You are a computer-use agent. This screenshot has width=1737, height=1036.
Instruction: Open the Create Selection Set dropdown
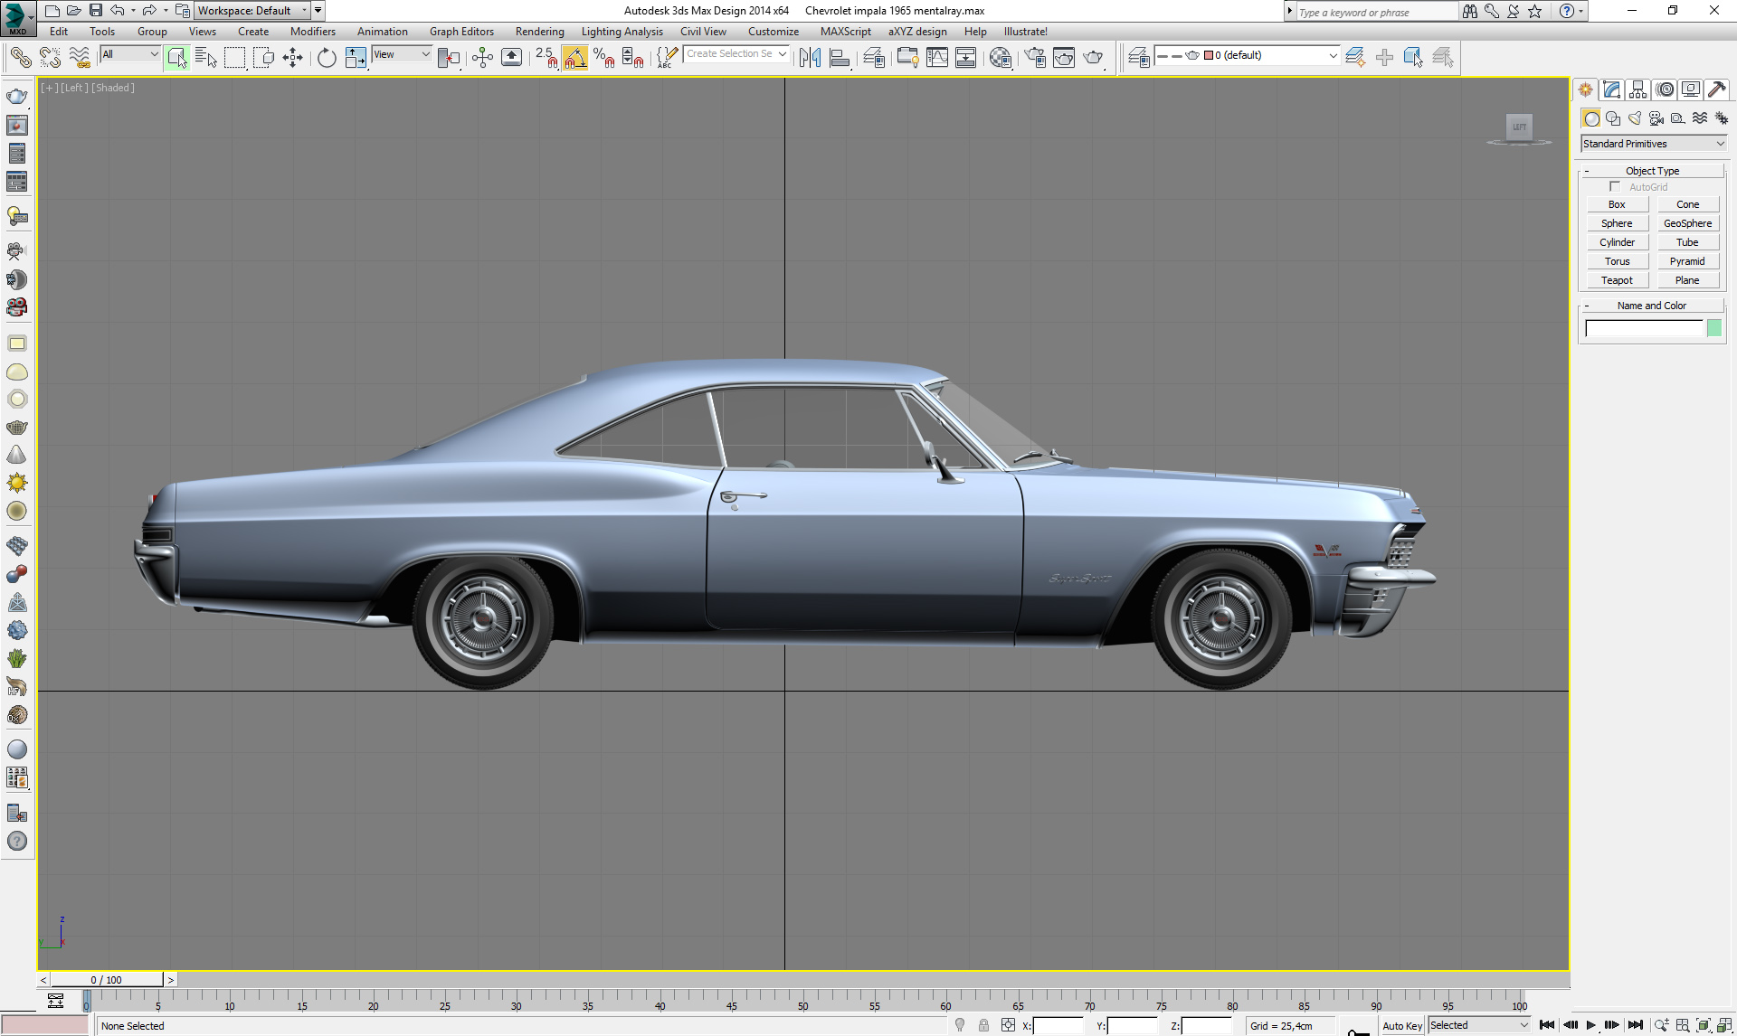tap(736, 54)
